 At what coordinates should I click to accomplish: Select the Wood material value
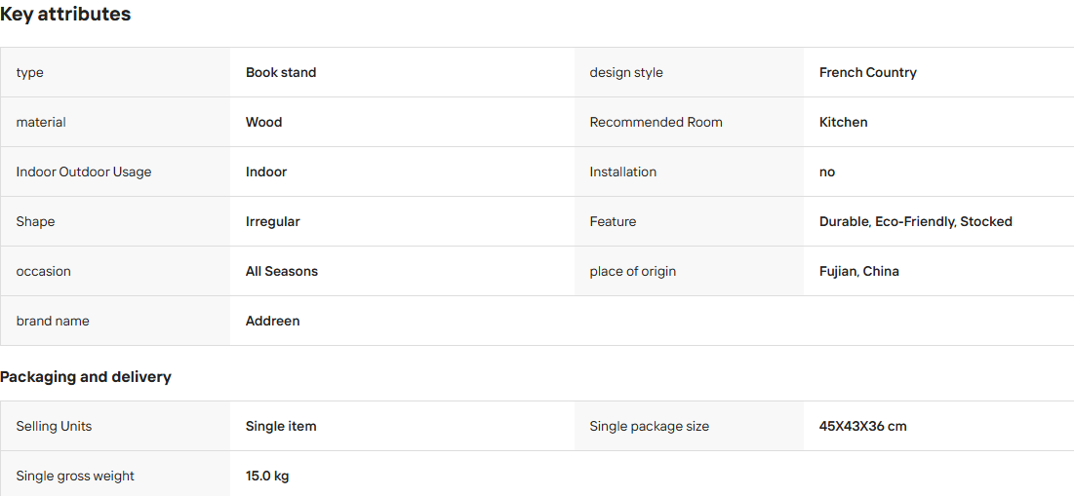click(263, 123)
